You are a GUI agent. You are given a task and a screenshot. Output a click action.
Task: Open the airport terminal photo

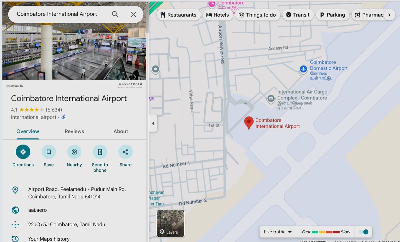pos(74,51)
